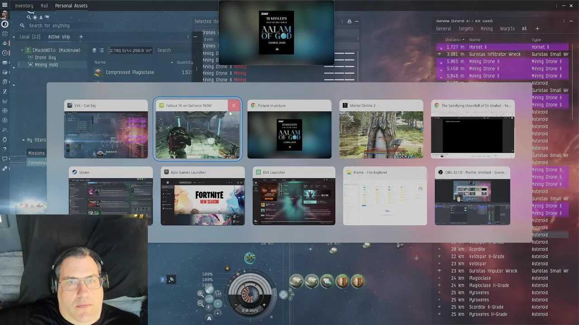Select the WarpTo overview tab
Viewport: 579px width, 325px height.
[x=507, y=28]
